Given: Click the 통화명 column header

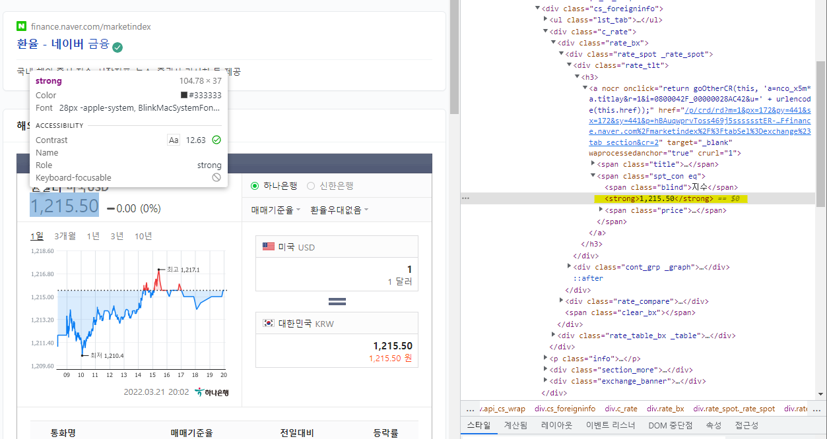Looking at the screenshot, I should tap(63, 433).
